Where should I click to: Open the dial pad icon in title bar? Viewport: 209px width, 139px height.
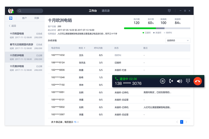click(169, 11)
